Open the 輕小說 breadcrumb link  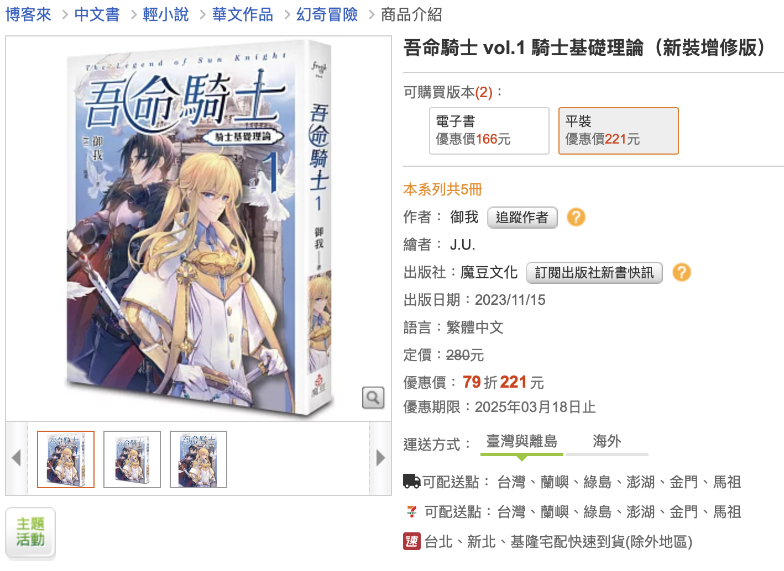[165, 15]
